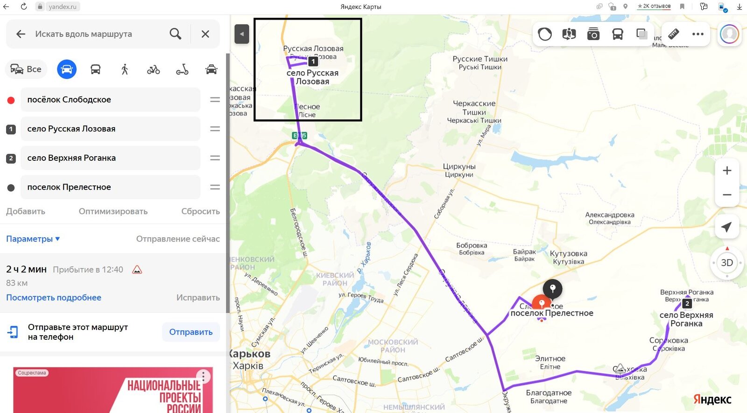747x413 pixels.
Task: Select the 'Все' all transport modes tab
Action: pos(26,69)
